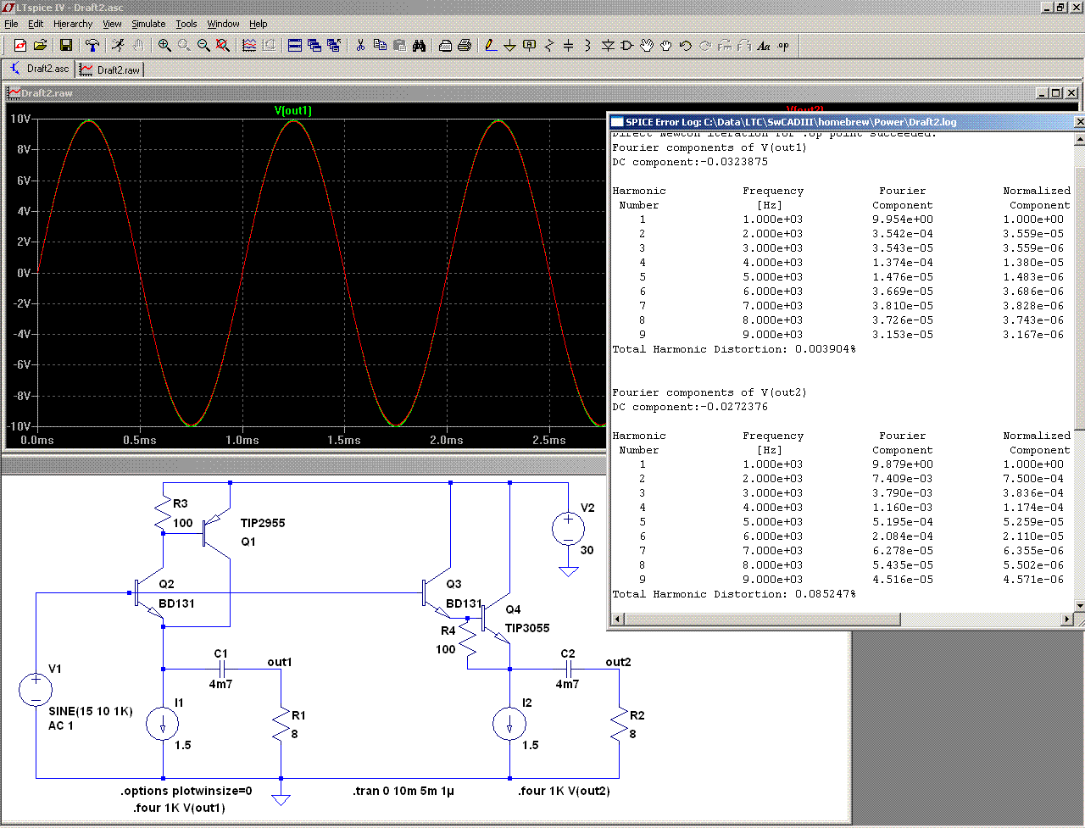
Task: Click the Cut scissors icon
Action: pyautogui.click(x=360, y=46)
